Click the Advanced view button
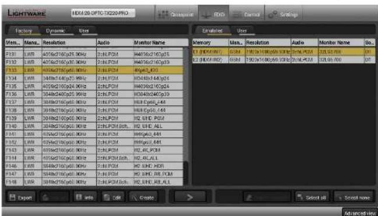The height and width of the screenshot is (216, 378). [x=359, y=213]
